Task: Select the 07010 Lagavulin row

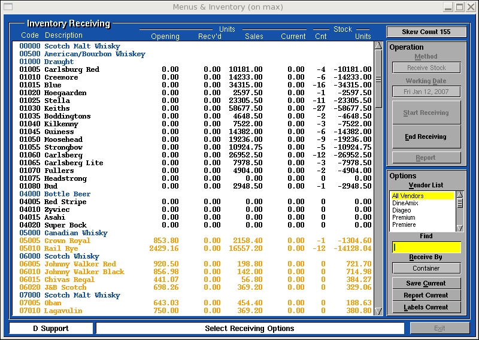Action: [193, 311]
